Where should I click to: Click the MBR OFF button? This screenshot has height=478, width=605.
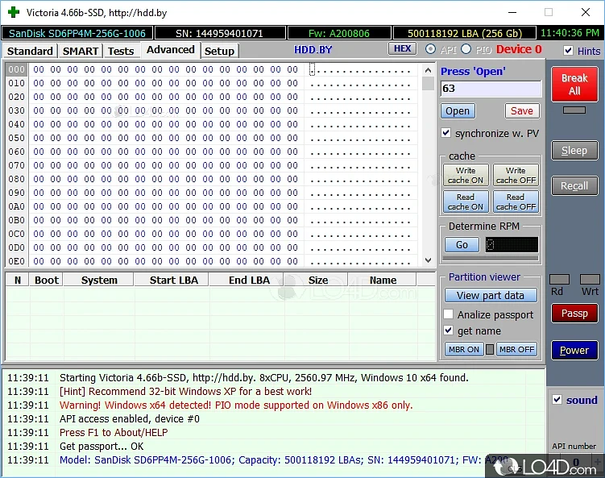click(516, 349)
